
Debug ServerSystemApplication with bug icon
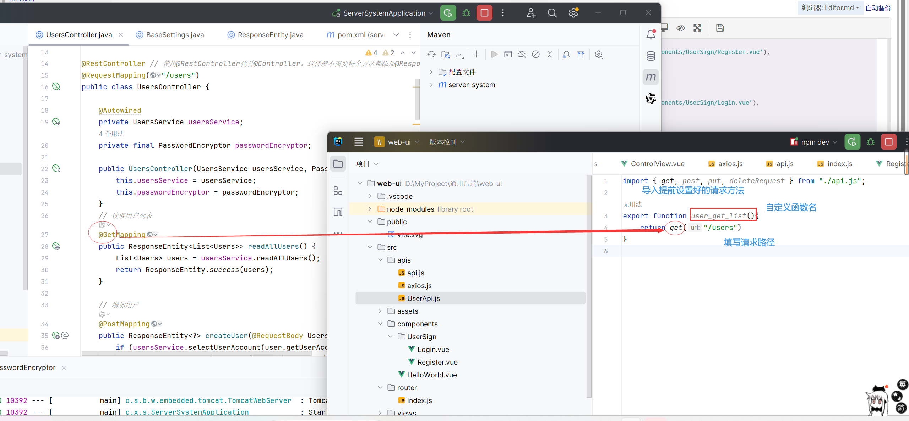(466, 13)
